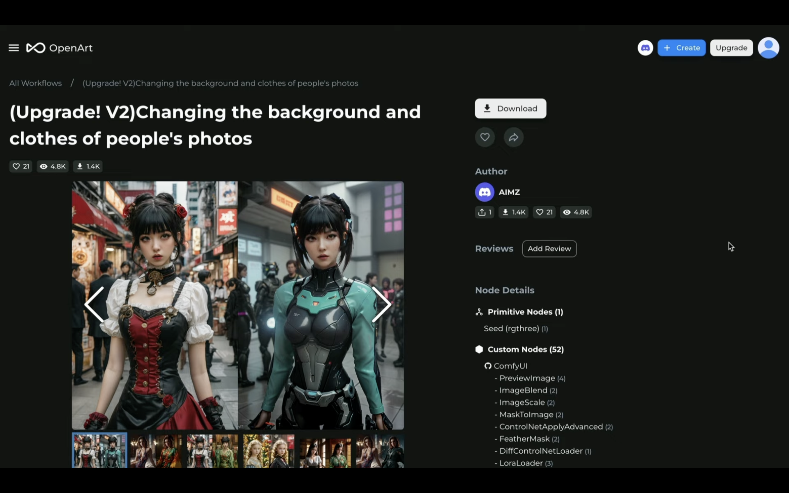
Task: Click the Reviews heading
Action: 494,249
